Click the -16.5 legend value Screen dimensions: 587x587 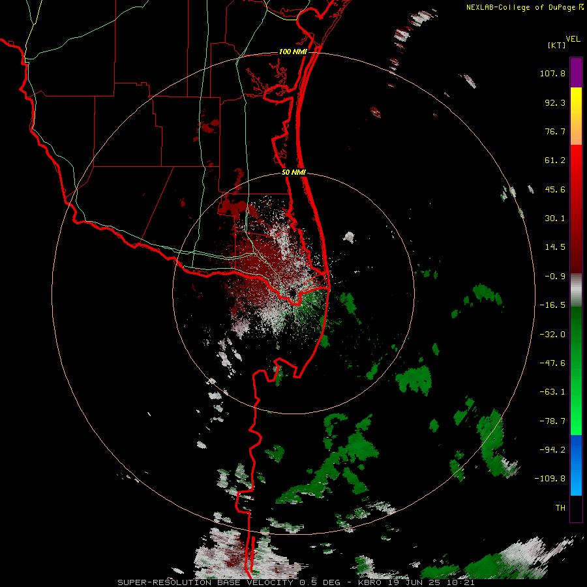(552, 305)
